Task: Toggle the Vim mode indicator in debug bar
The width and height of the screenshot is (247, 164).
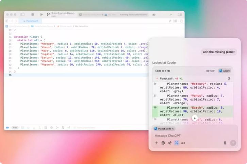Action: 15,128
